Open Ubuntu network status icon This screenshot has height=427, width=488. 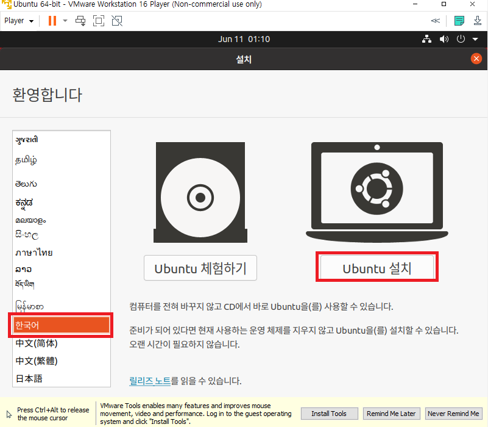426,39
